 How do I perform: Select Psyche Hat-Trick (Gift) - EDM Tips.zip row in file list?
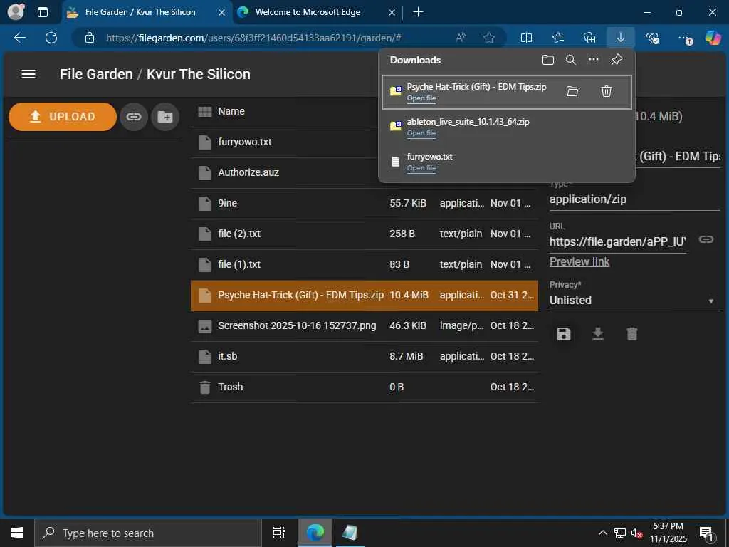(364, 296)
